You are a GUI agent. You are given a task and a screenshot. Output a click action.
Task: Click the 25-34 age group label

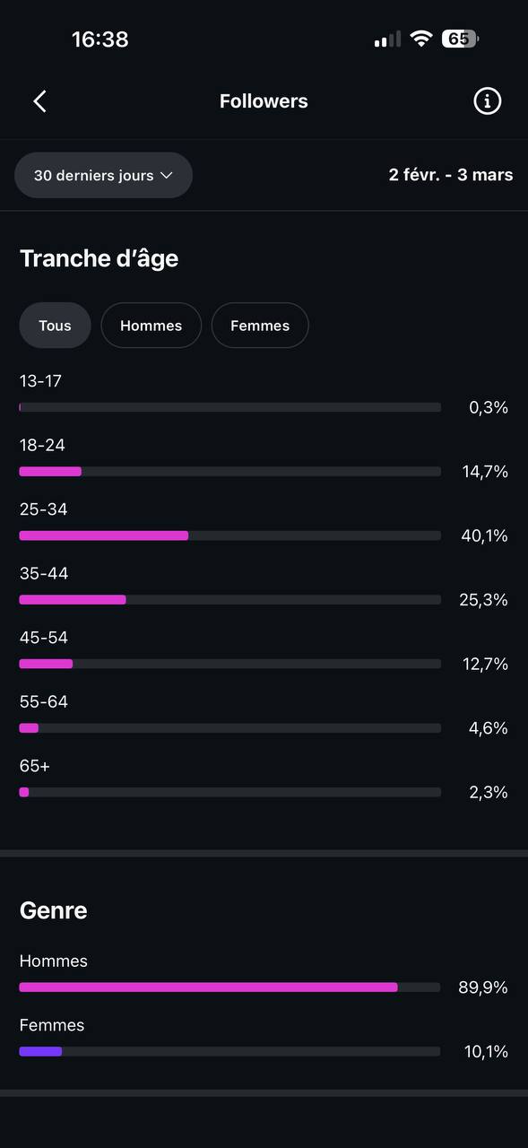[x=43, y=509]
